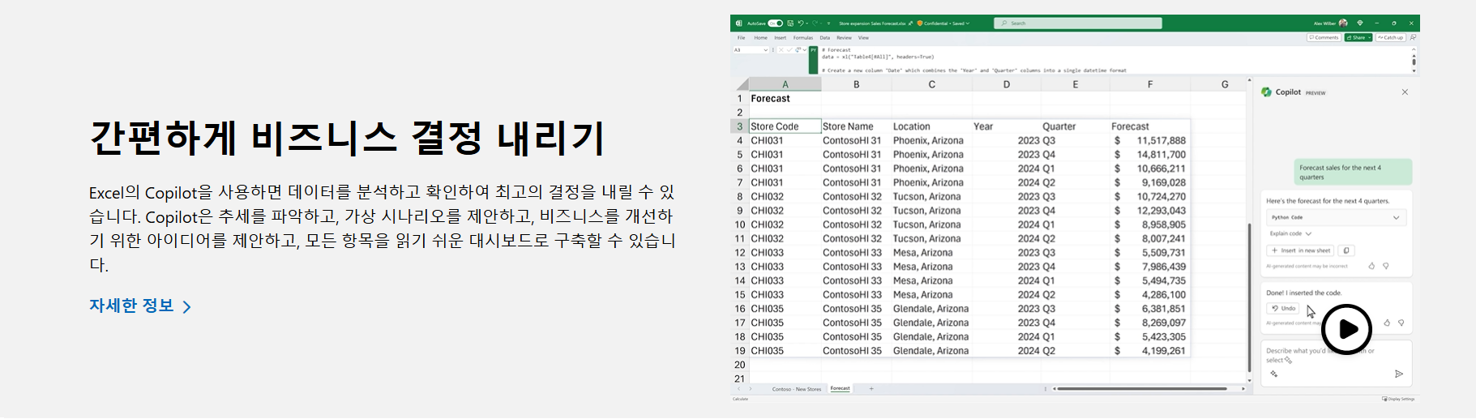Expand the Python Code dropdown
1476x419 pixels.
(1336, 217)
